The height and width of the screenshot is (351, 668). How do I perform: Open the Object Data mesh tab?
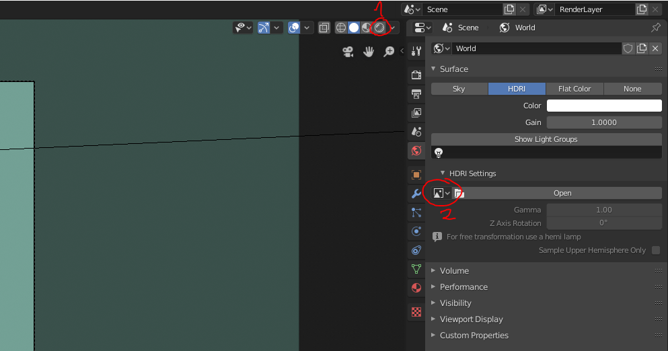click(x=416, y=269)
